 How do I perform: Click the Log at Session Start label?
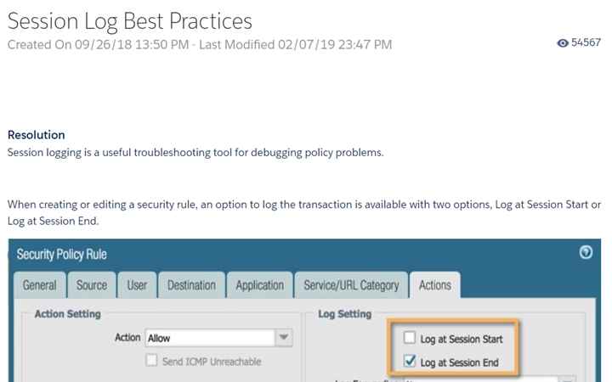(462, 339)
